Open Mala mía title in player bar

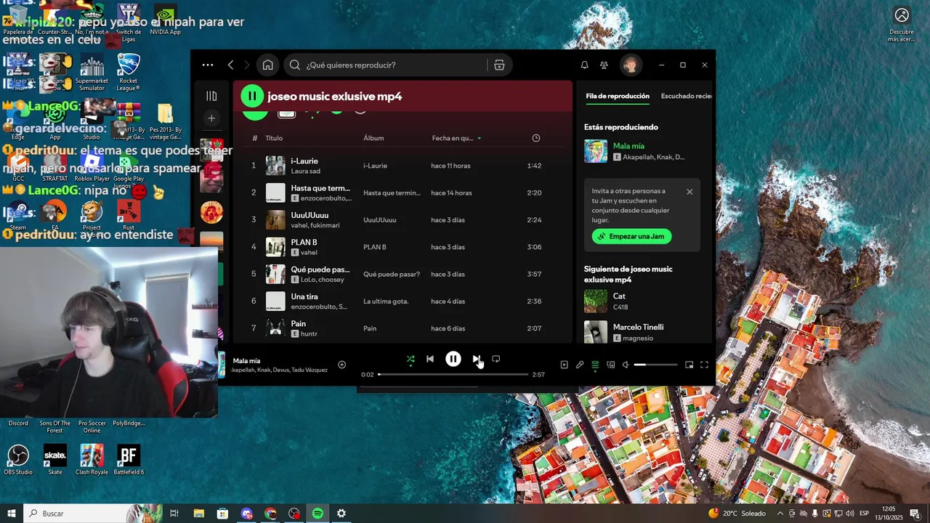point(247,361)
